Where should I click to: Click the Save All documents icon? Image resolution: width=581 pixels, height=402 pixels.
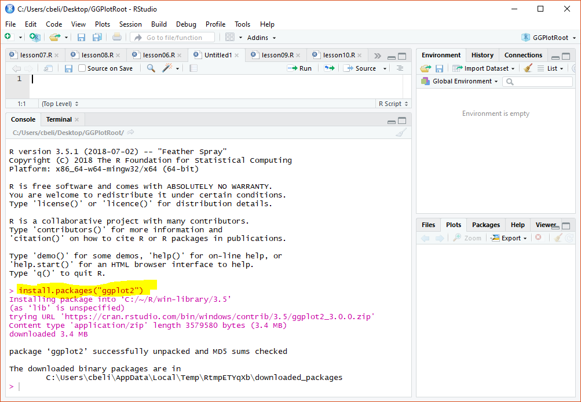click(x=97, y=37)
